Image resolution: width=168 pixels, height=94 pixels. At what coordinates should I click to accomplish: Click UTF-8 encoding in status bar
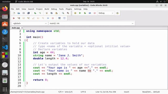click(x=83, y=92)
